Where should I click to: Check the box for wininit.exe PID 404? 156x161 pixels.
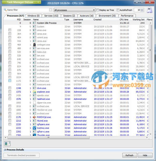(x=10, y=37)
